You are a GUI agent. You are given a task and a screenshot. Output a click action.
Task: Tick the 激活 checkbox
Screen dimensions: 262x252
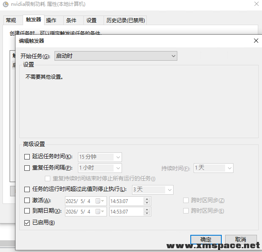point(27,200)
